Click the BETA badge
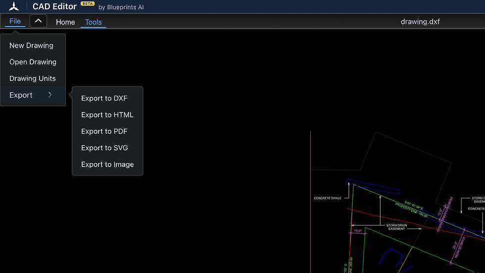This screenshot has width=485, height=273. coord(88,3)
